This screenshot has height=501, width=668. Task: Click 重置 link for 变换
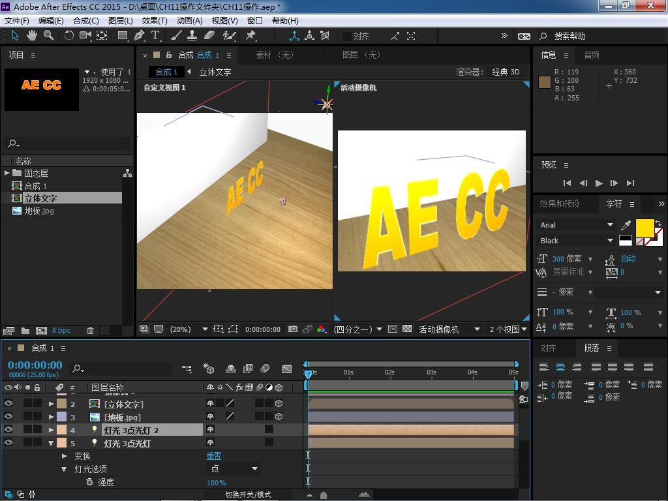pyautogui.click(x=214, y=456)
